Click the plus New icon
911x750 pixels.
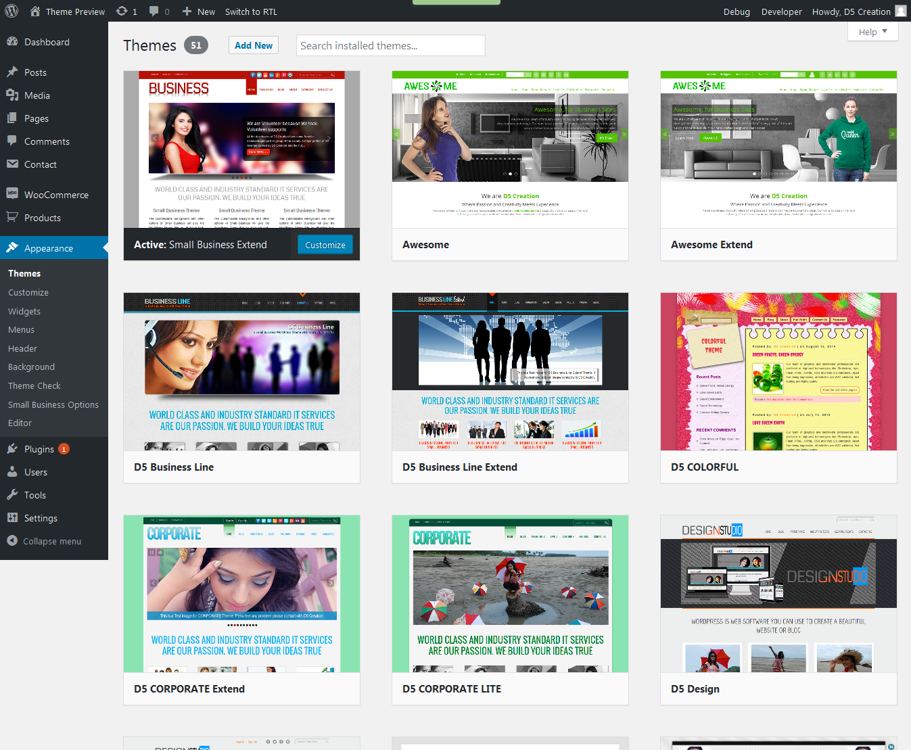(187, 11)
